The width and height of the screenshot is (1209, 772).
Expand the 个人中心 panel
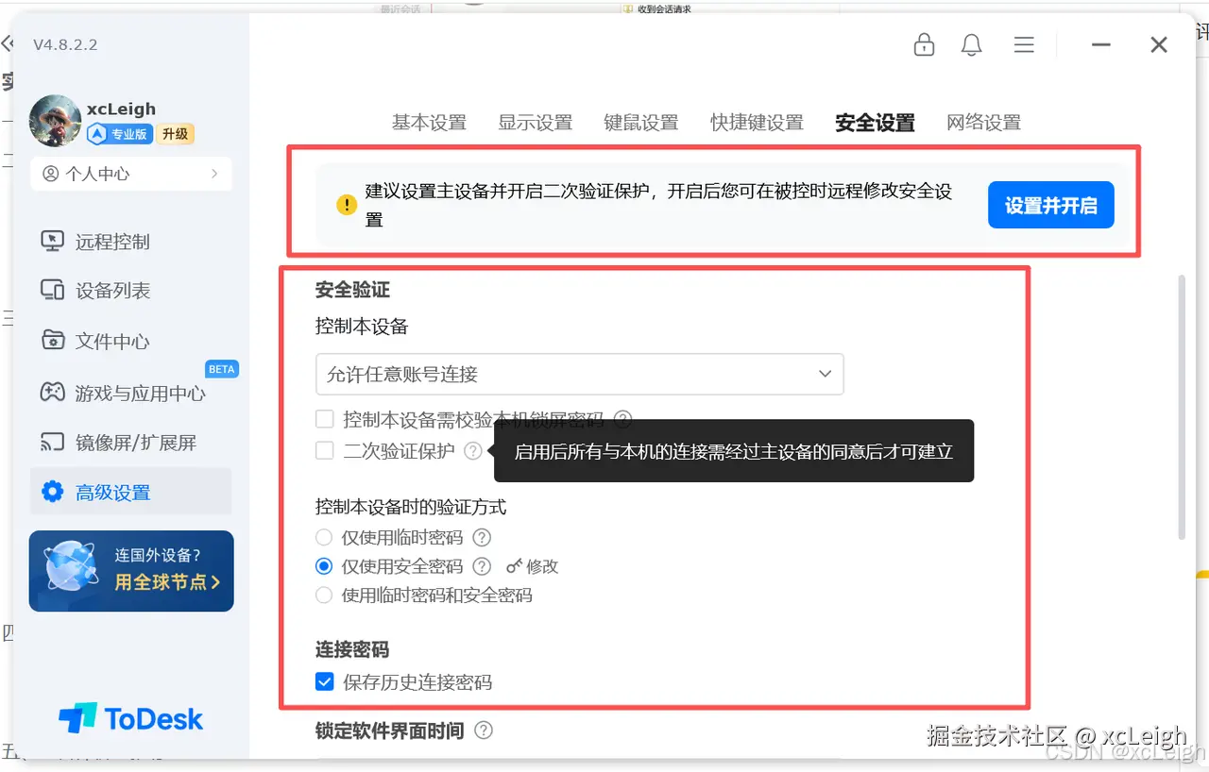point(130,173)
